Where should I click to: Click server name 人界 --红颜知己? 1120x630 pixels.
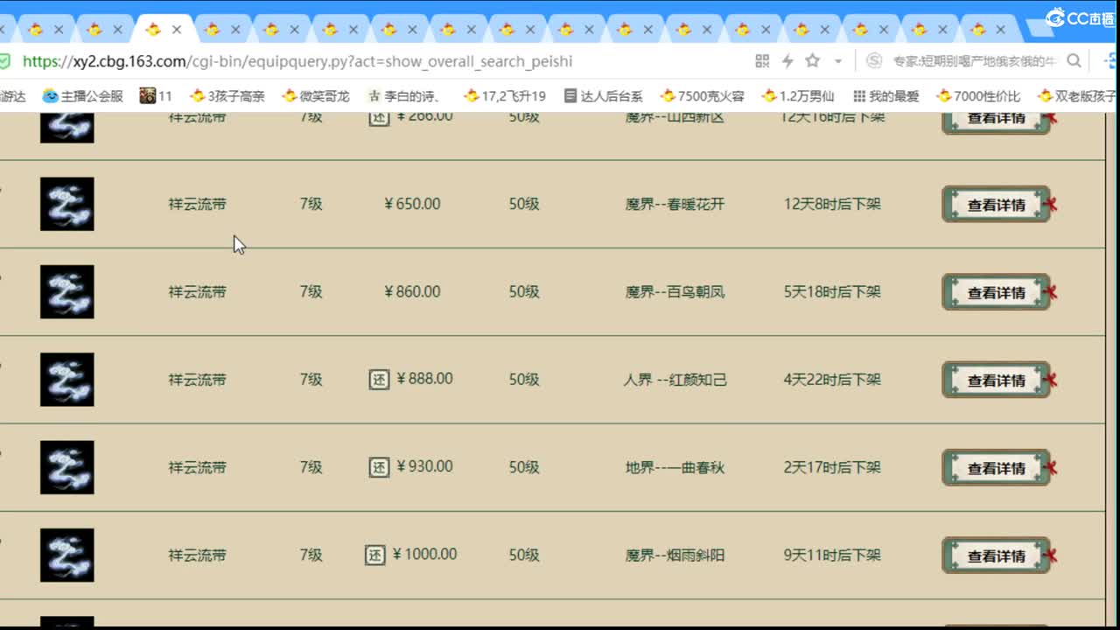tap(675, 380)
